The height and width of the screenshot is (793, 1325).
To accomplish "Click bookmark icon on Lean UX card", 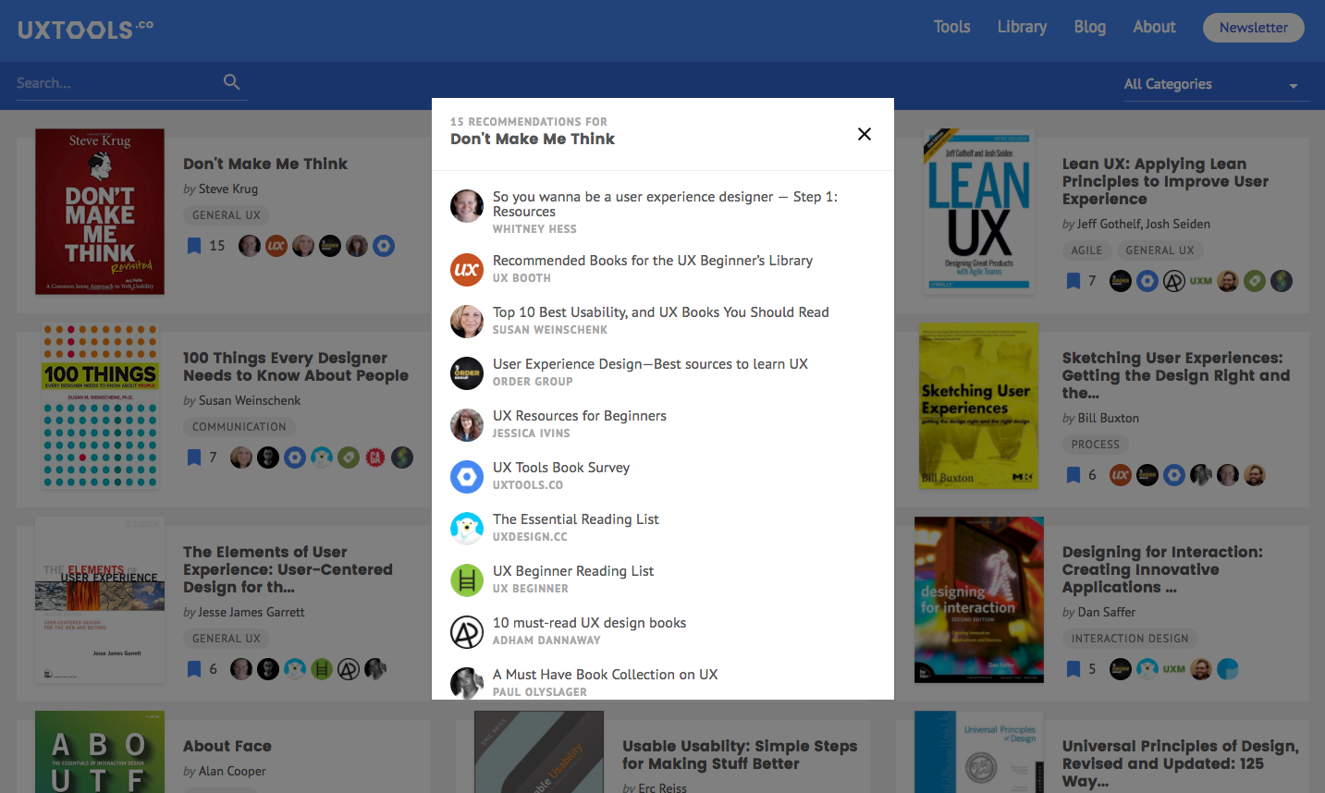I will pyautogui.click(x=1073, y=281).
